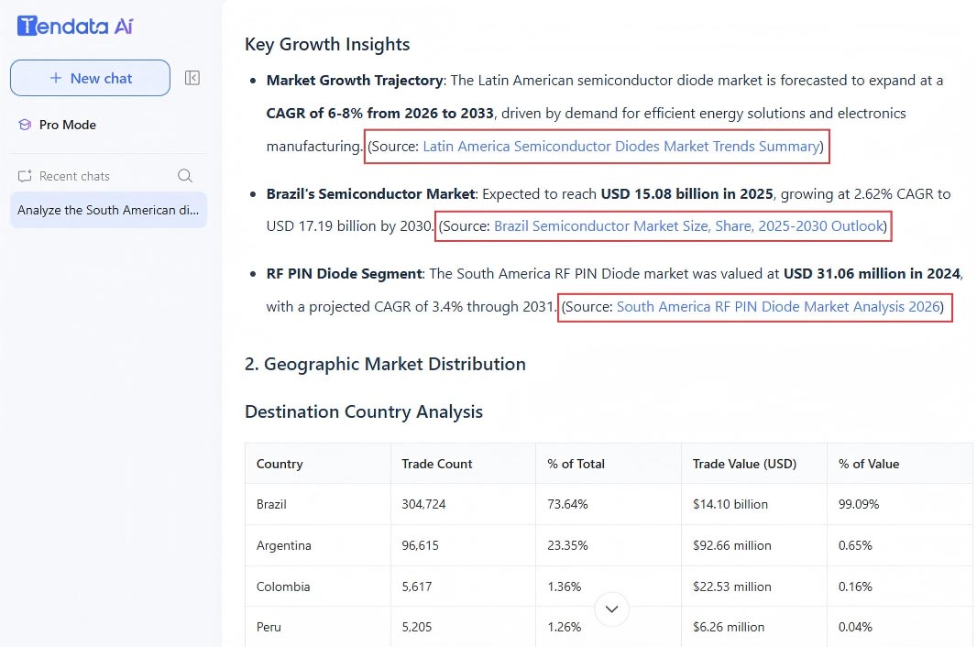977x647 pixels.
Task: Open the South American analysis chat
Action: tap(108, 210)
